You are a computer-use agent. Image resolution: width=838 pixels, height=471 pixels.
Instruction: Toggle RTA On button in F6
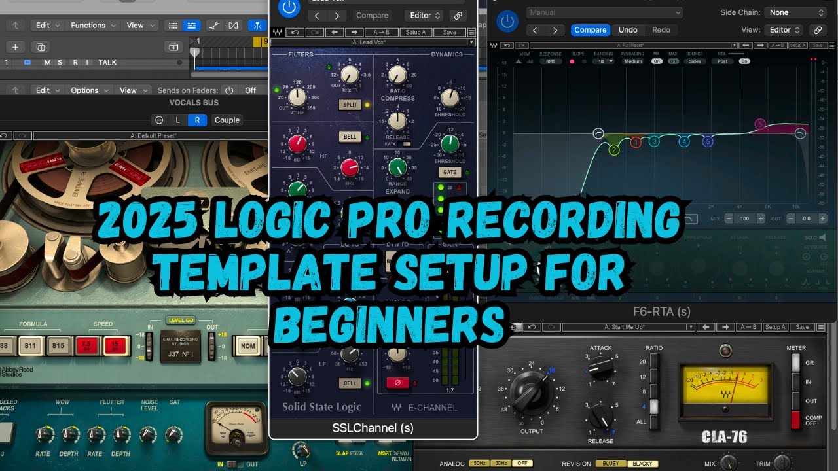[744, 61]
